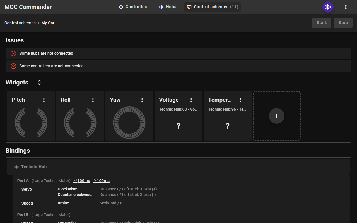This screenshot has height=223, width=357.
Task: Click the Roll gauge indicator
Action: click(80, 123)
